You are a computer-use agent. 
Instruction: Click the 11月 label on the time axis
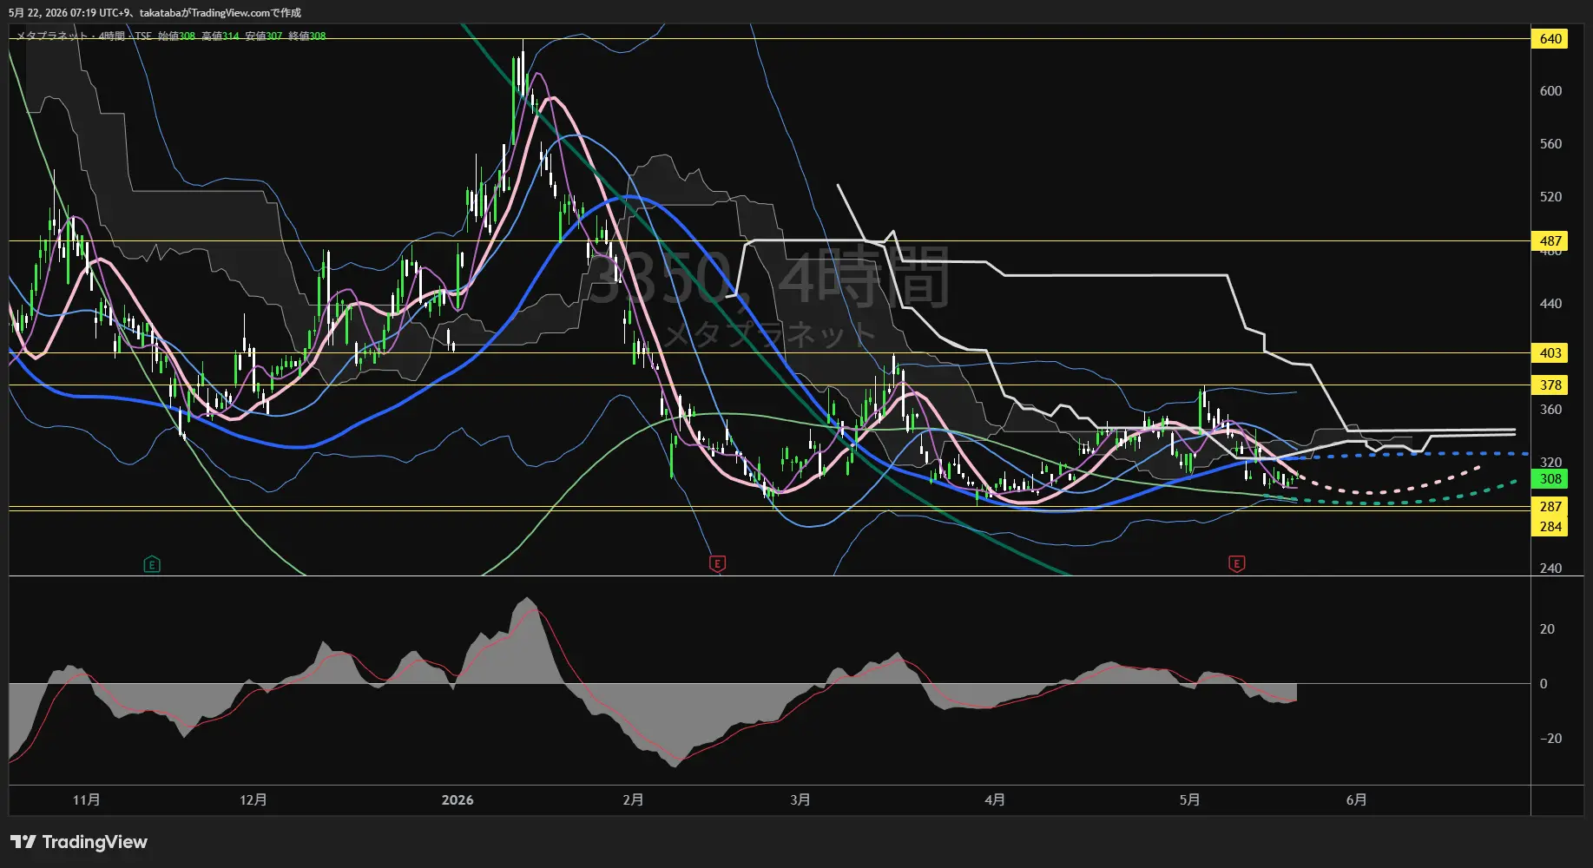pos(87,799)
